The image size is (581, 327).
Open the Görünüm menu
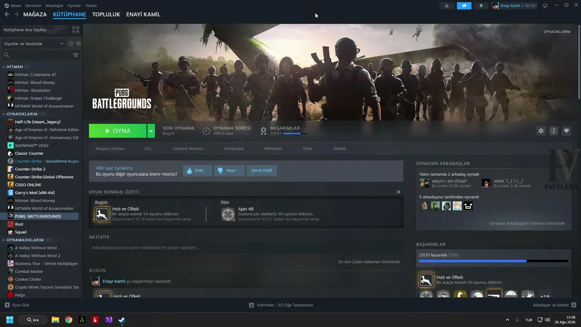click(33, 5)
